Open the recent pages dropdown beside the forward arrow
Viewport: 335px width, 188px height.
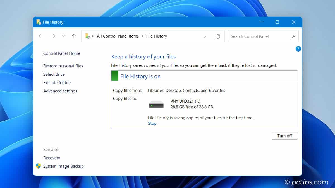click(x=63, y=36)
